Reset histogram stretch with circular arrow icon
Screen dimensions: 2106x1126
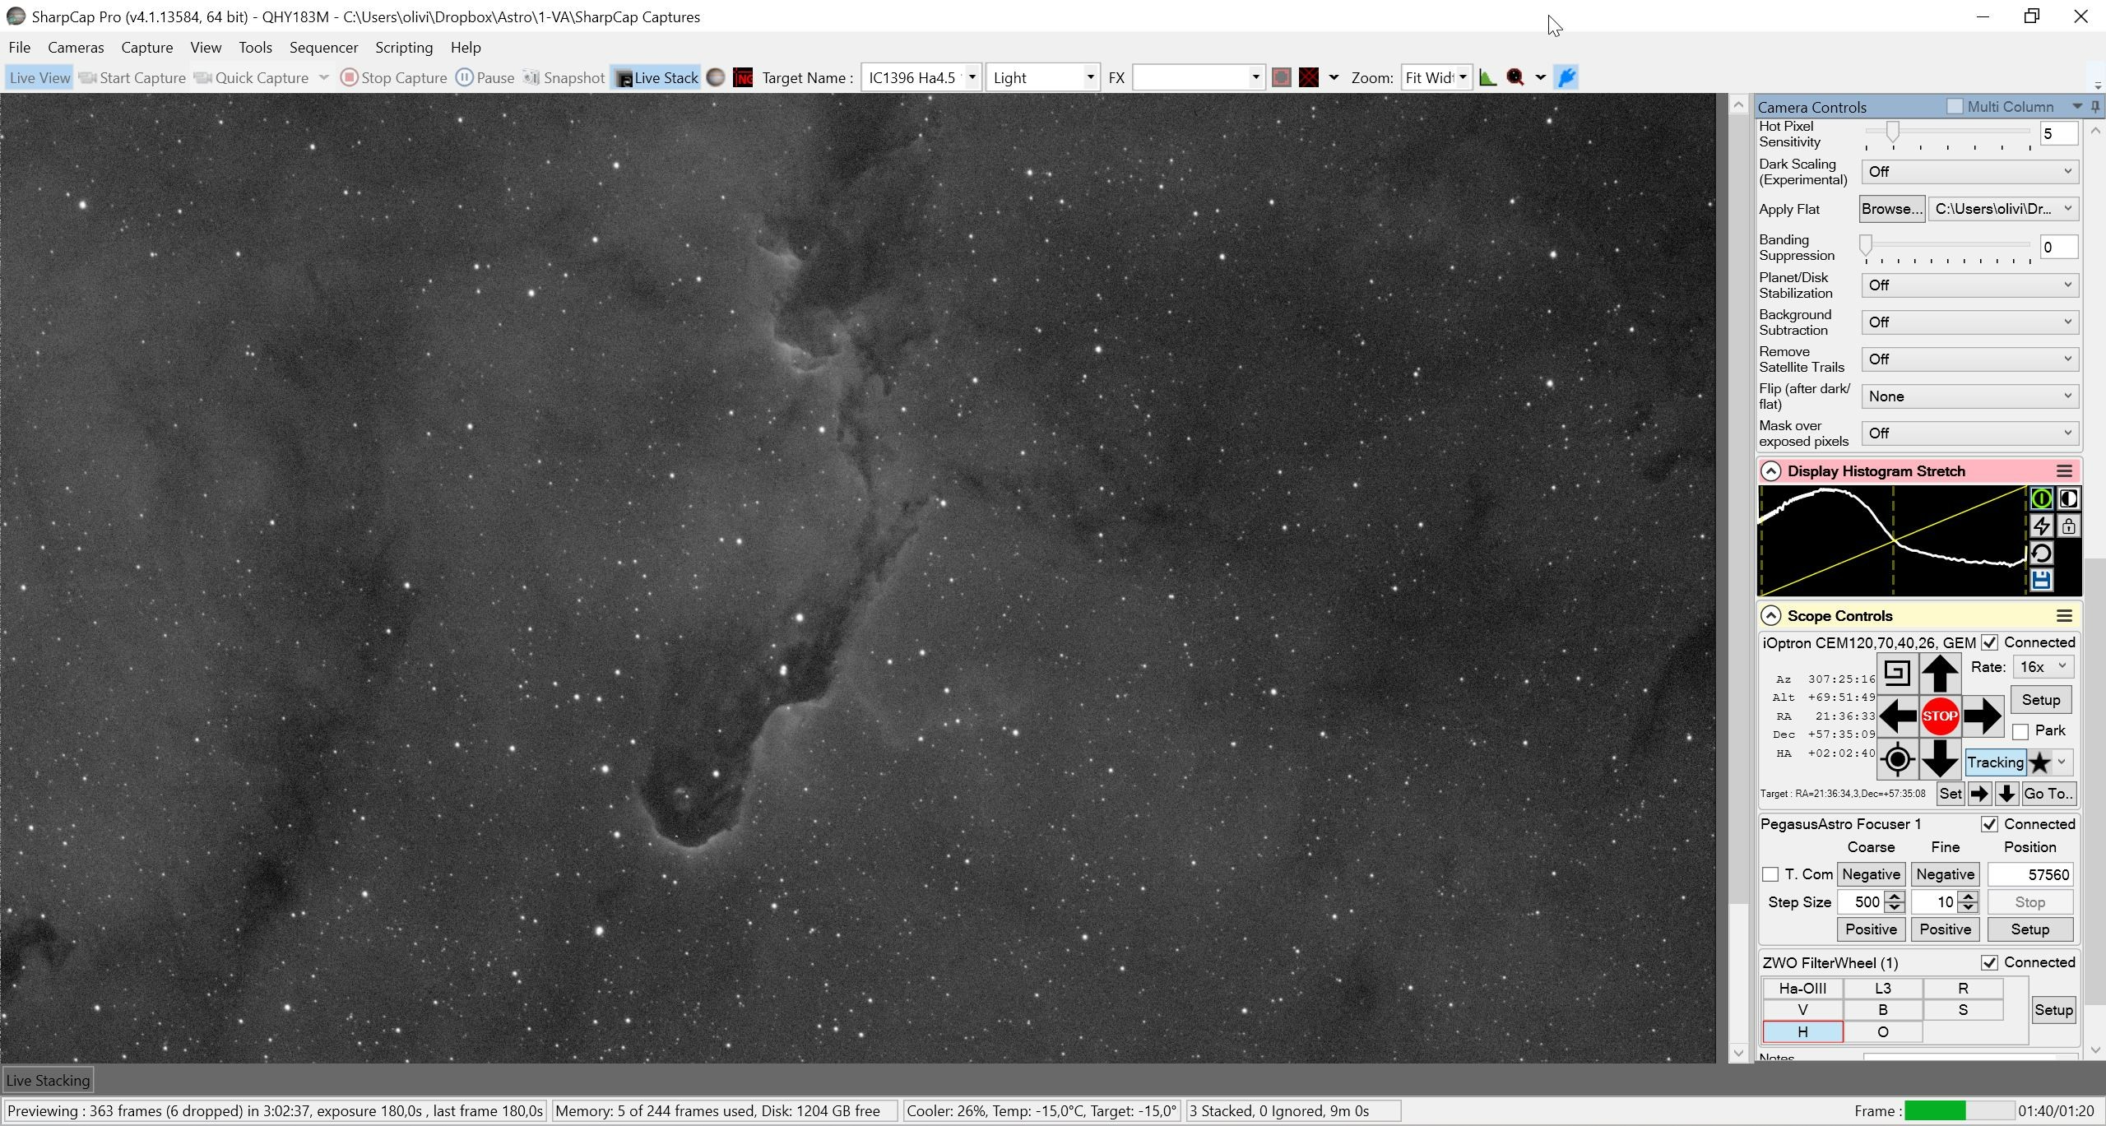tap(2041, 554)
